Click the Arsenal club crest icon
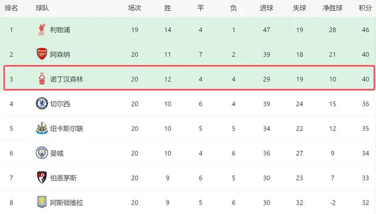376x214 pixels. point(42,54)
